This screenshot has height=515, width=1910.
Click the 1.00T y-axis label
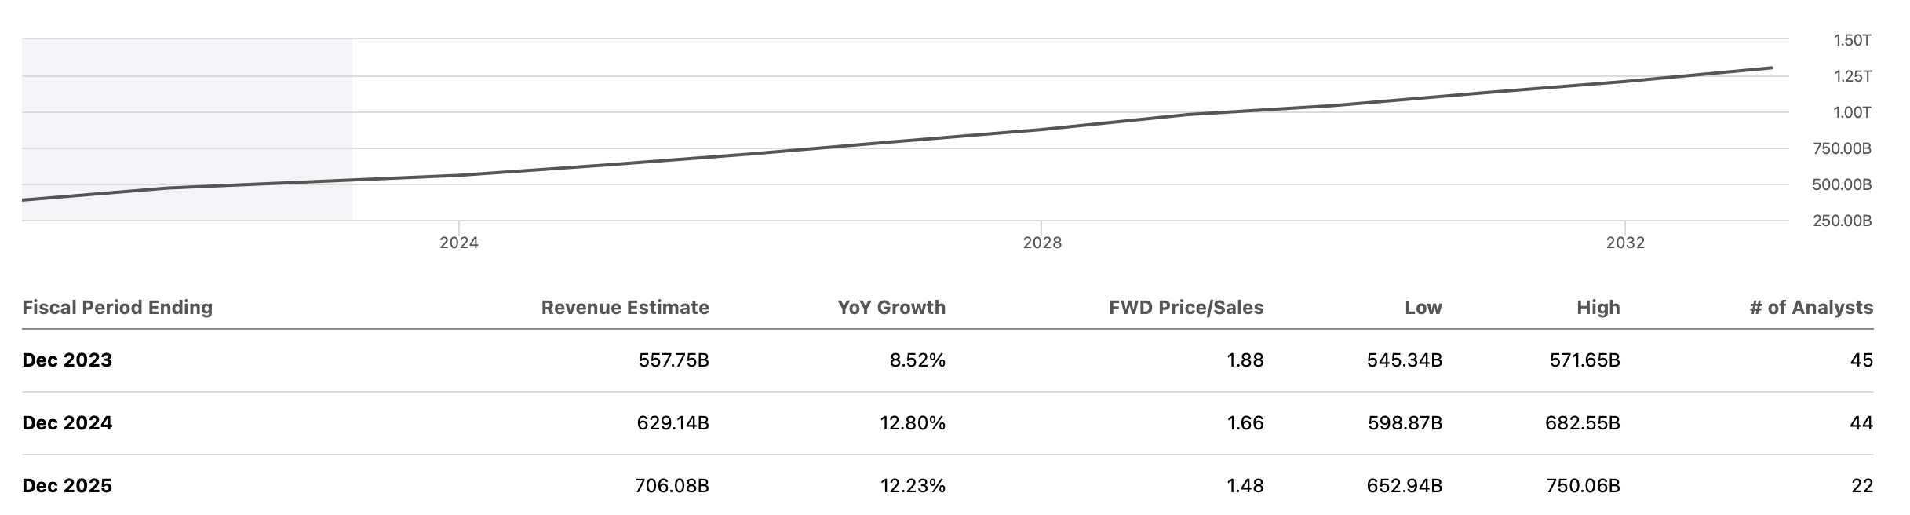coord(1852,113)
